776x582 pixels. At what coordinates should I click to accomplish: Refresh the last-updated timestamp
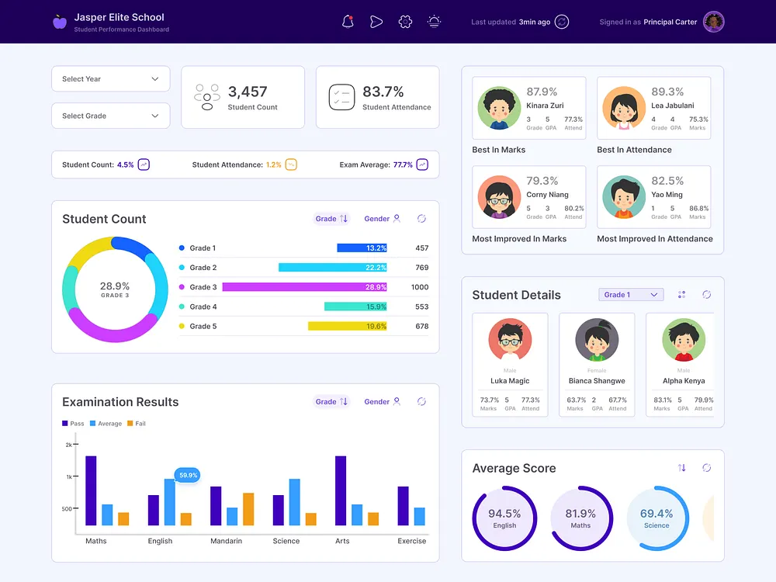561,22
